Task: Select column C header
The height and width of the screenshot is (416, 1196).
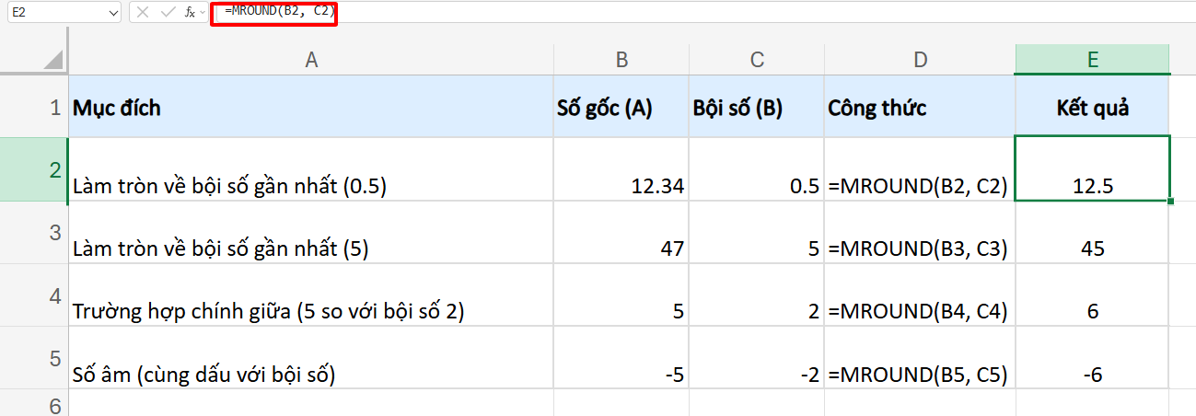Action: coord(757,60)
